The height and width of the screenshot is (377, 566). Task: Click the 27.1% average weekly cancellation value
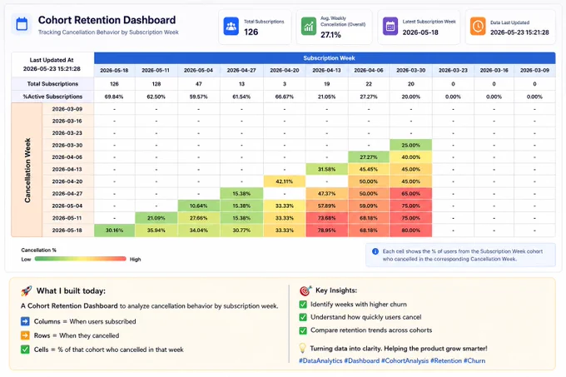pos(330,35)
